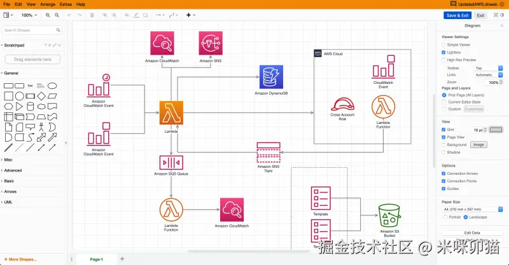
Task: Select the triangle shape in General palette
Action: point(20,106)
